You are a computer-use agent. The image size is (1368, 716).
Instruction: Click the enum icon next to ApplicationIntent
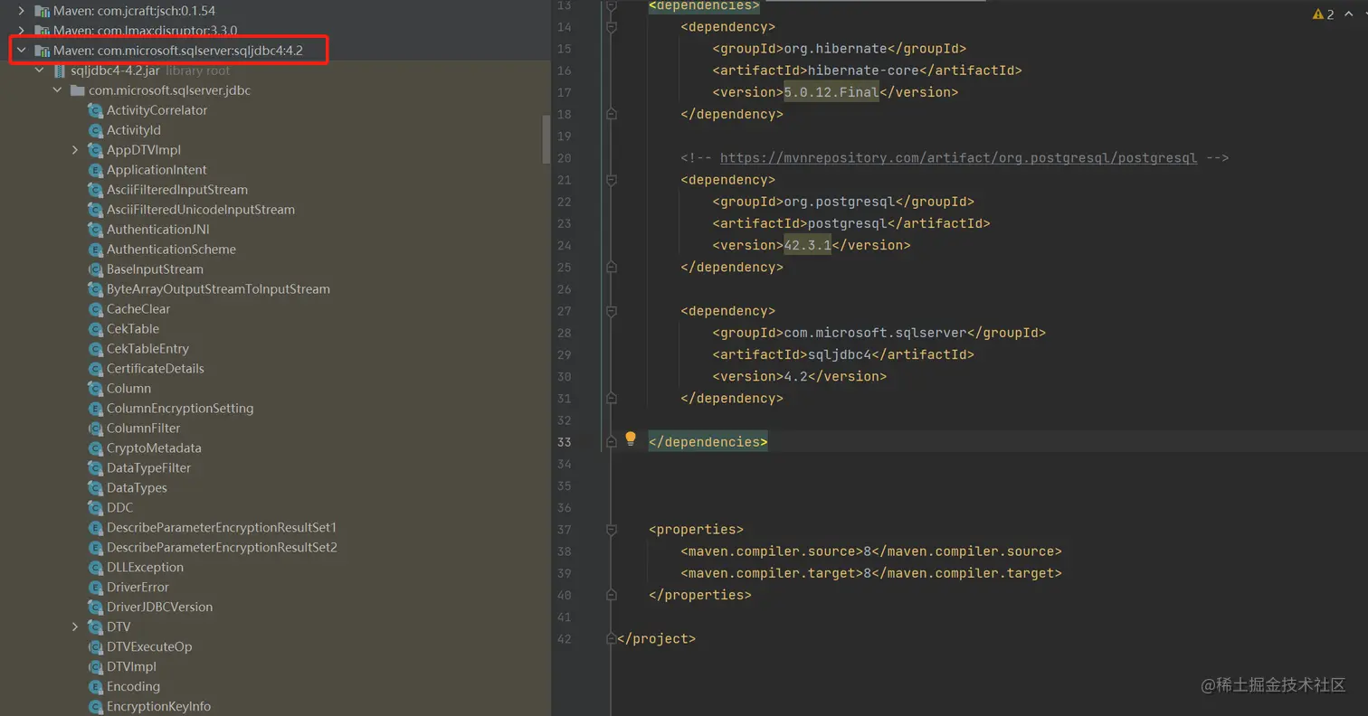pos(95,170)
